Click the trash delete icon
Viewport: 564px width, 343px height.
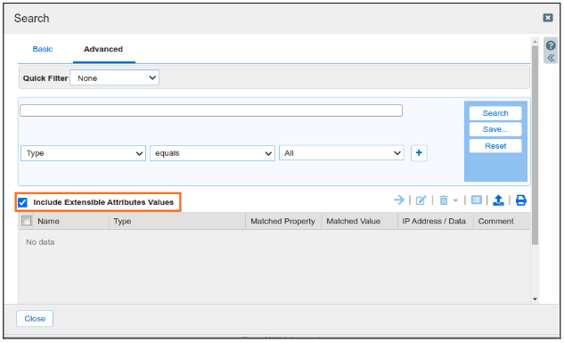[x=444, y=200]
